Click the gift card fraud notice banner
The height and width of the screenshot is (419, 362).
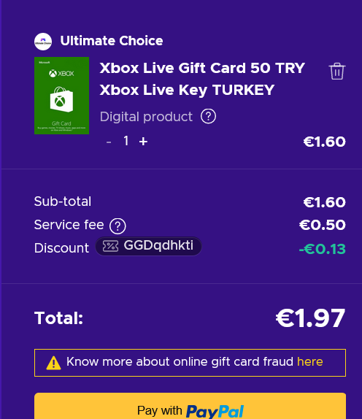(190, 363)
